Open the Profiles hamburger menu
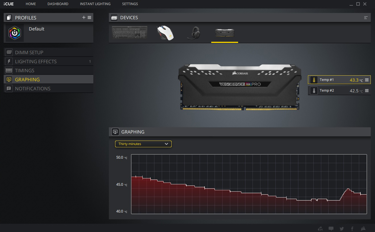Screen dimensions: 375x232 89,17
